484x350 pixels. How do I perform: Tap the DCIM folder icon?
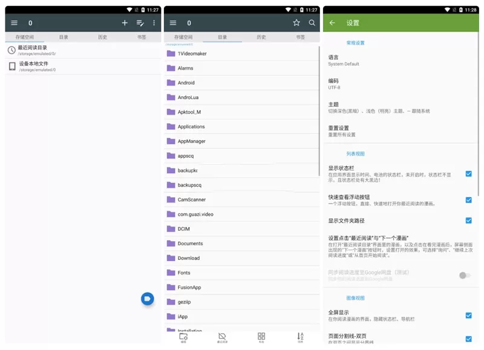pos(171,228)
